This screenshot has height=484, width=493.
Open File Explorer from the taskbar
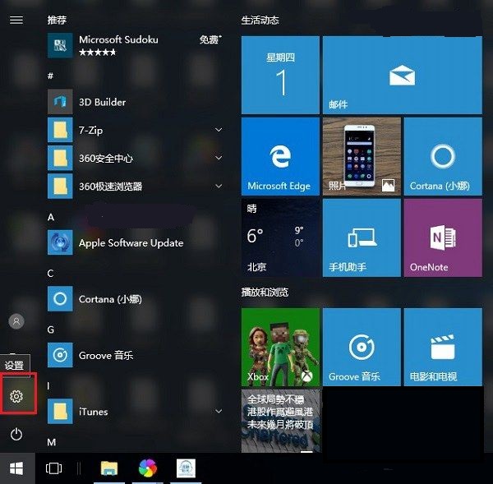[108, 468]
